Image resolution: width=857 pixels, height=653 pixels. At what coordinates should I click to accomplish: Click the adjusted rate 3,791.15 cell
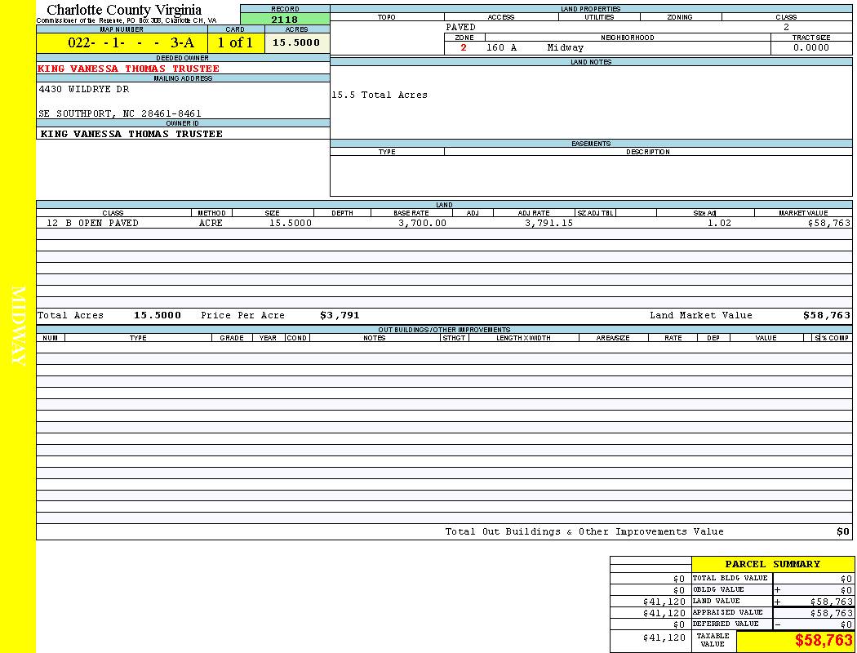[548, 223]
